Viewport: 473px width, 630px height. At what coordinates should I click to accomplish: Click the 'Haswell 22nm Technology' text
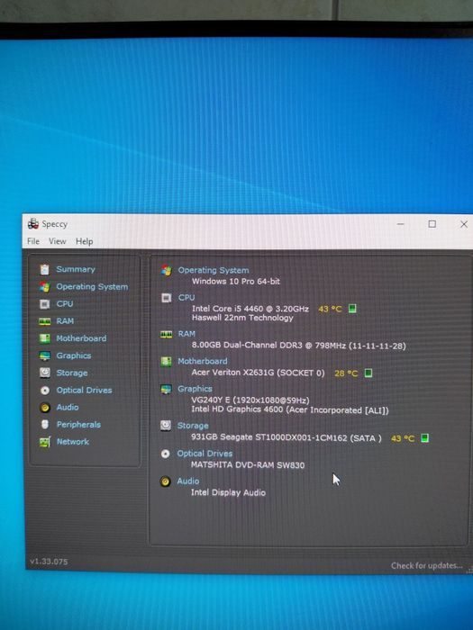click(x=242, y=318)
